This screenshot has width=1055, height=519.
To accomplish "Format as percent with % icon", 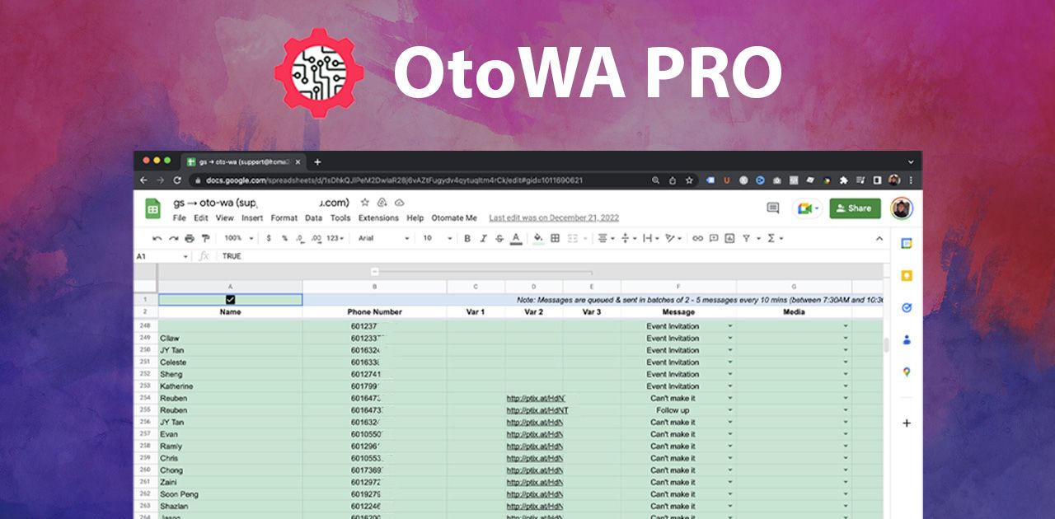I will tap(284, 238).
